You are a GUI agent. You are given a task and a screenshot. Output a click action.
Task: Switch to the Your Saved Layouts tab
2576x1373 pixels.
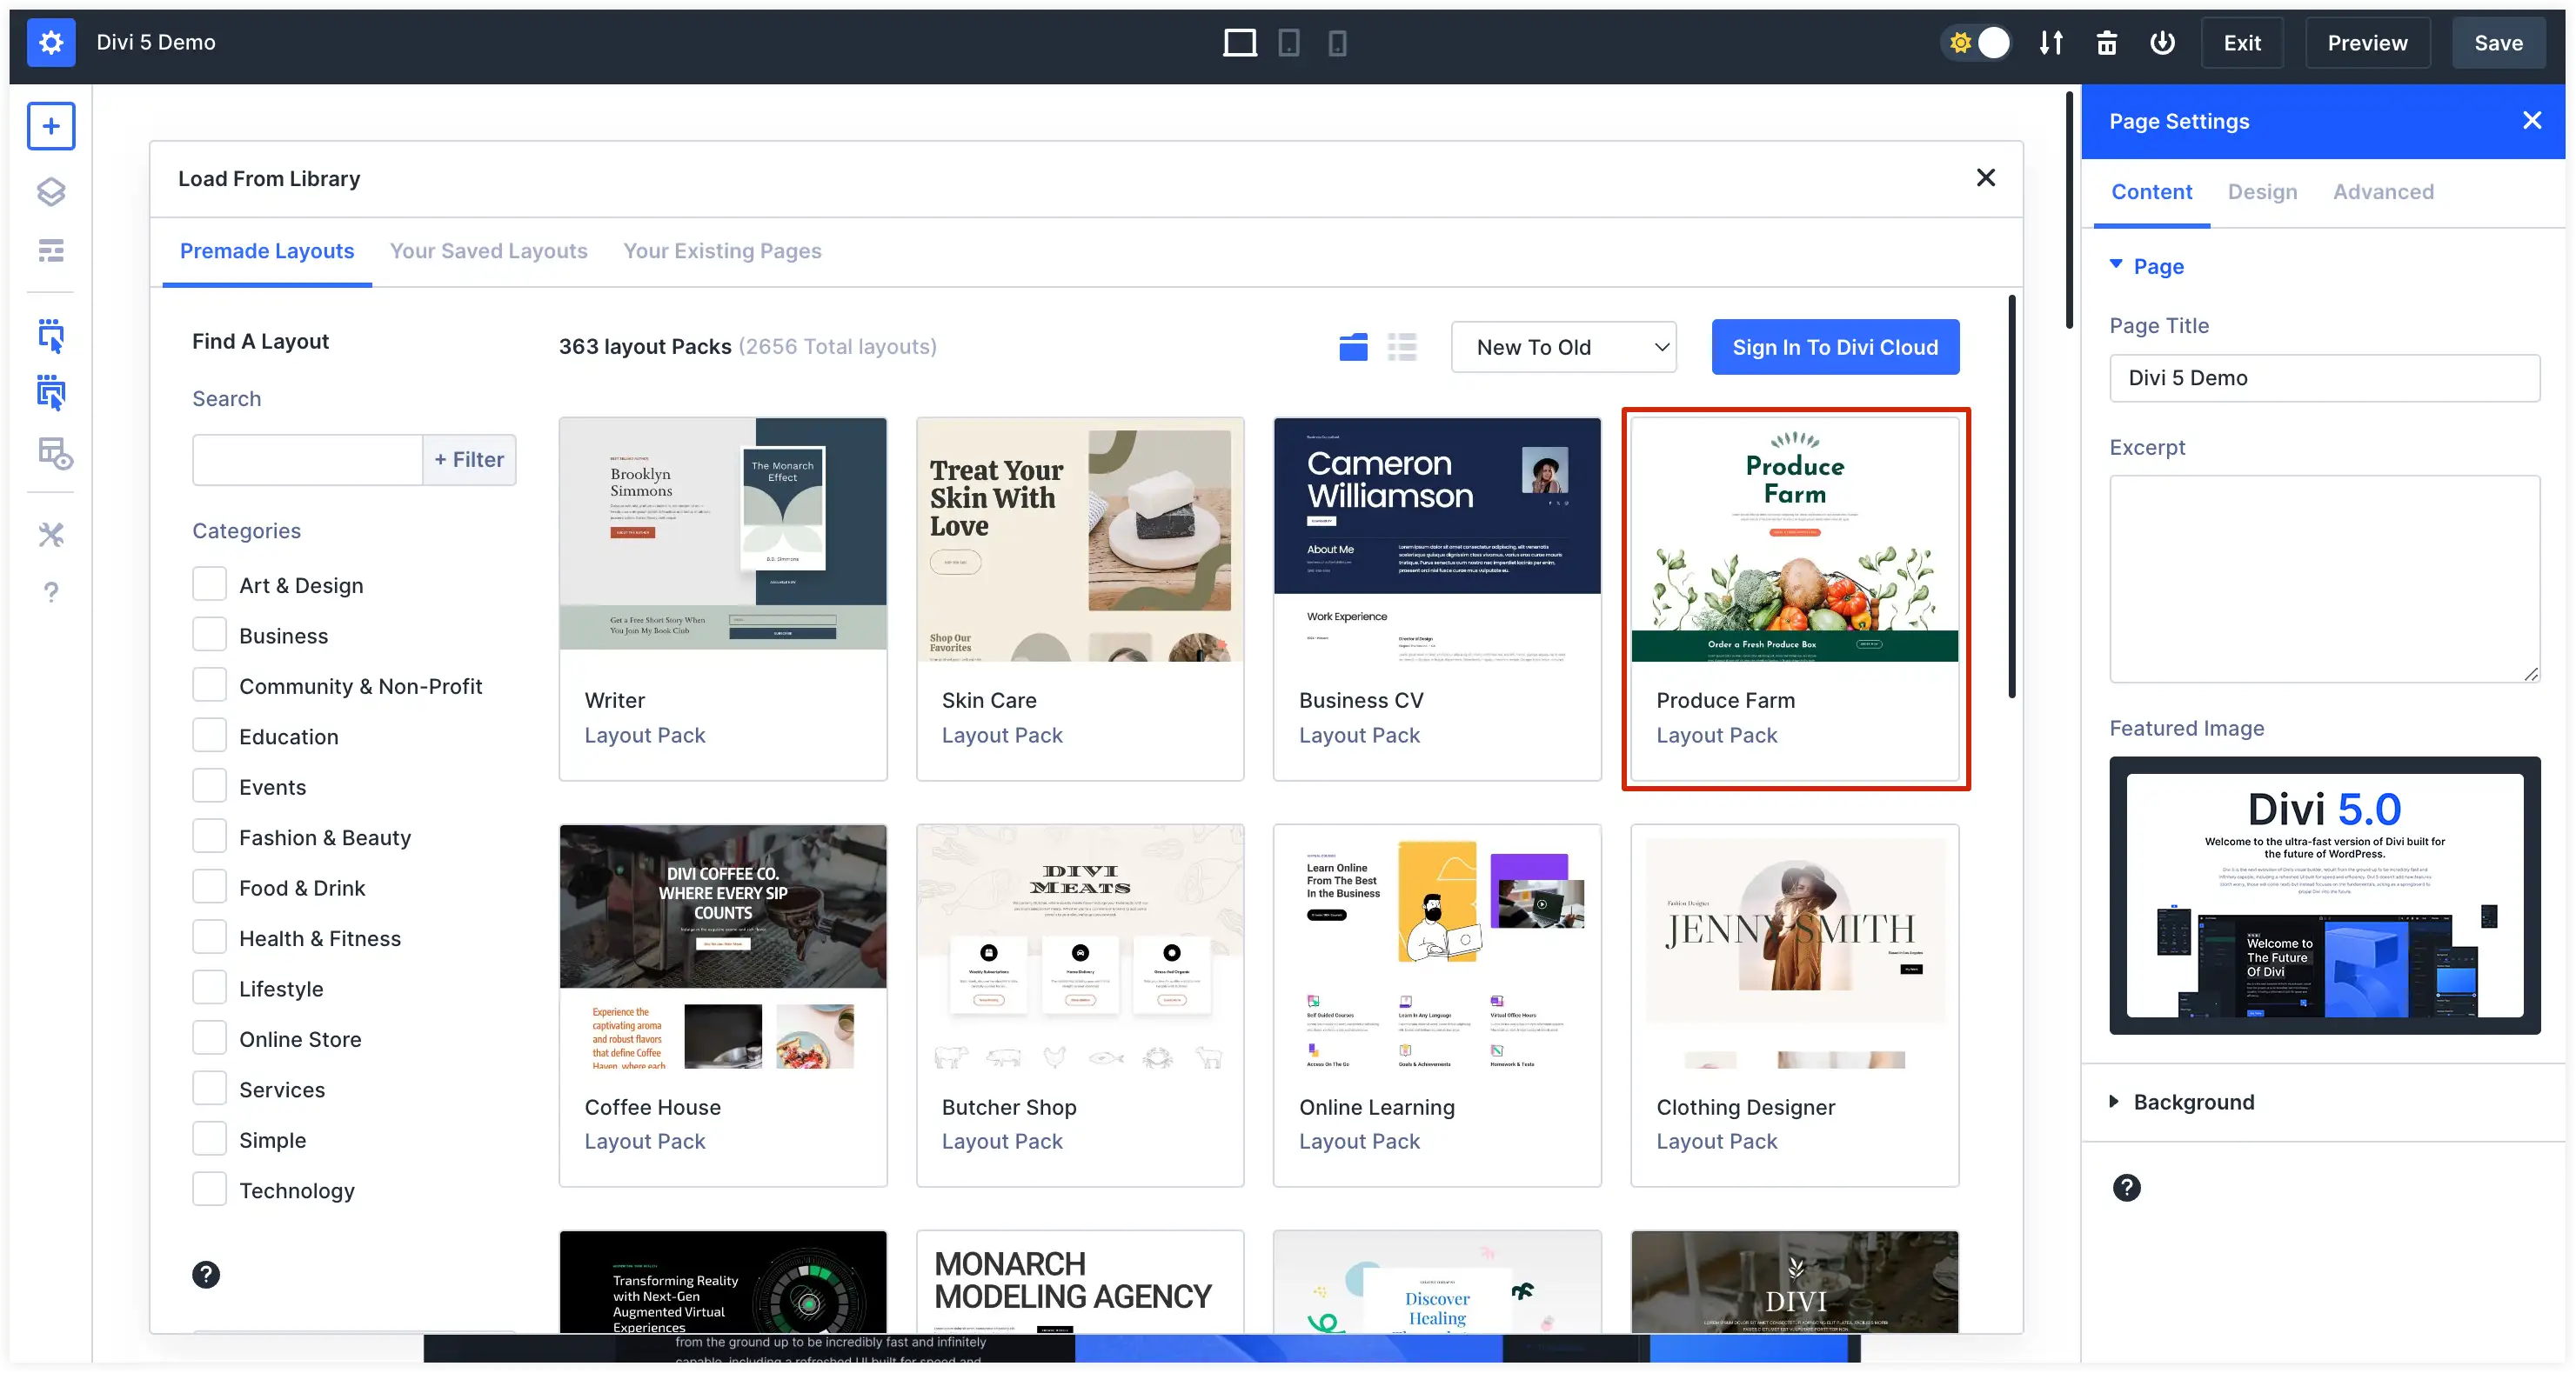point(489,252)
